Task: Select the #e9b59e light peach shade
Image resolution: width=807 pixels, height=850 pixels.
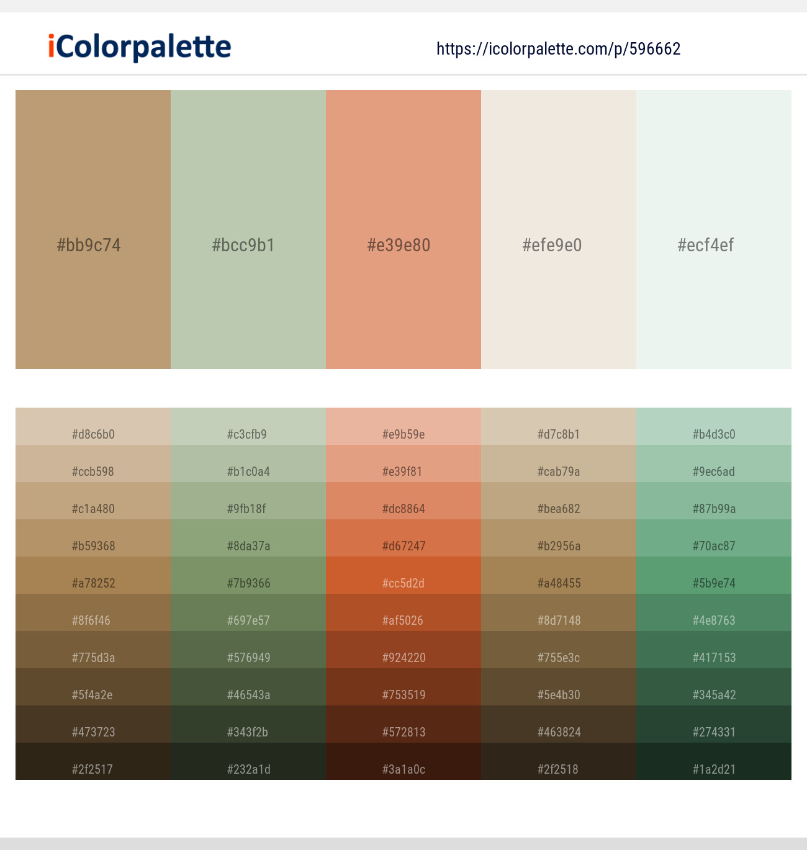Action: pyautogui.click(x=403, y=426)
